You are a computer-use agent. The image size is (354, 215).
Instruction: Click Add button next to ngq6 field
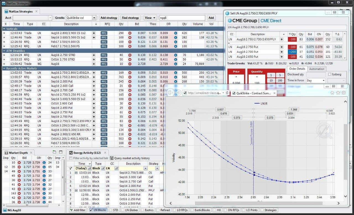[x=211, y=18]
